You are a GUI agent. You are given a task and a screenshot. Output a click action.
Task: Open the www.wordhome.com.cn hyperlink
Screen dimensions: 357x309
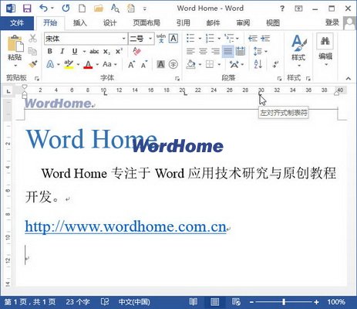(x=126, y=226)
